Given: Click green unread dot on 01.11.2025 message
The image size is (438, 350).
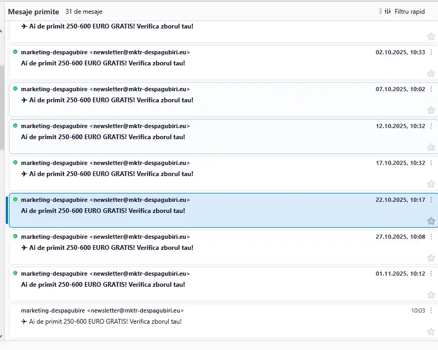Looking at the screenshot, I should (15, 274).
